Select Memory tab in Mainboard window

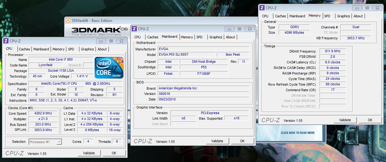(x=187, y=37)
